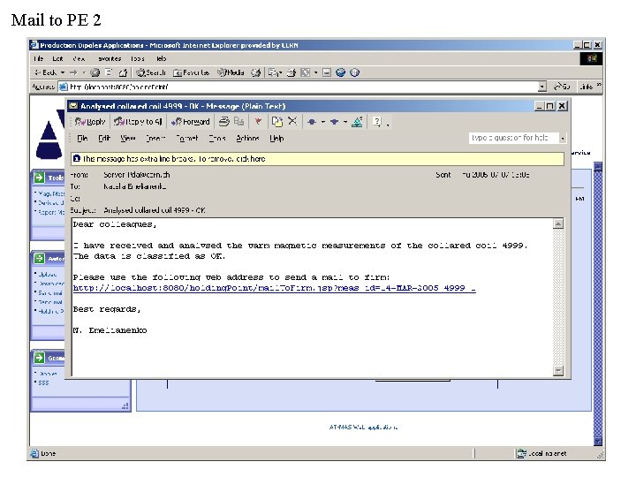
Task: Click IE Stop icon
Action: pos(95,72)
